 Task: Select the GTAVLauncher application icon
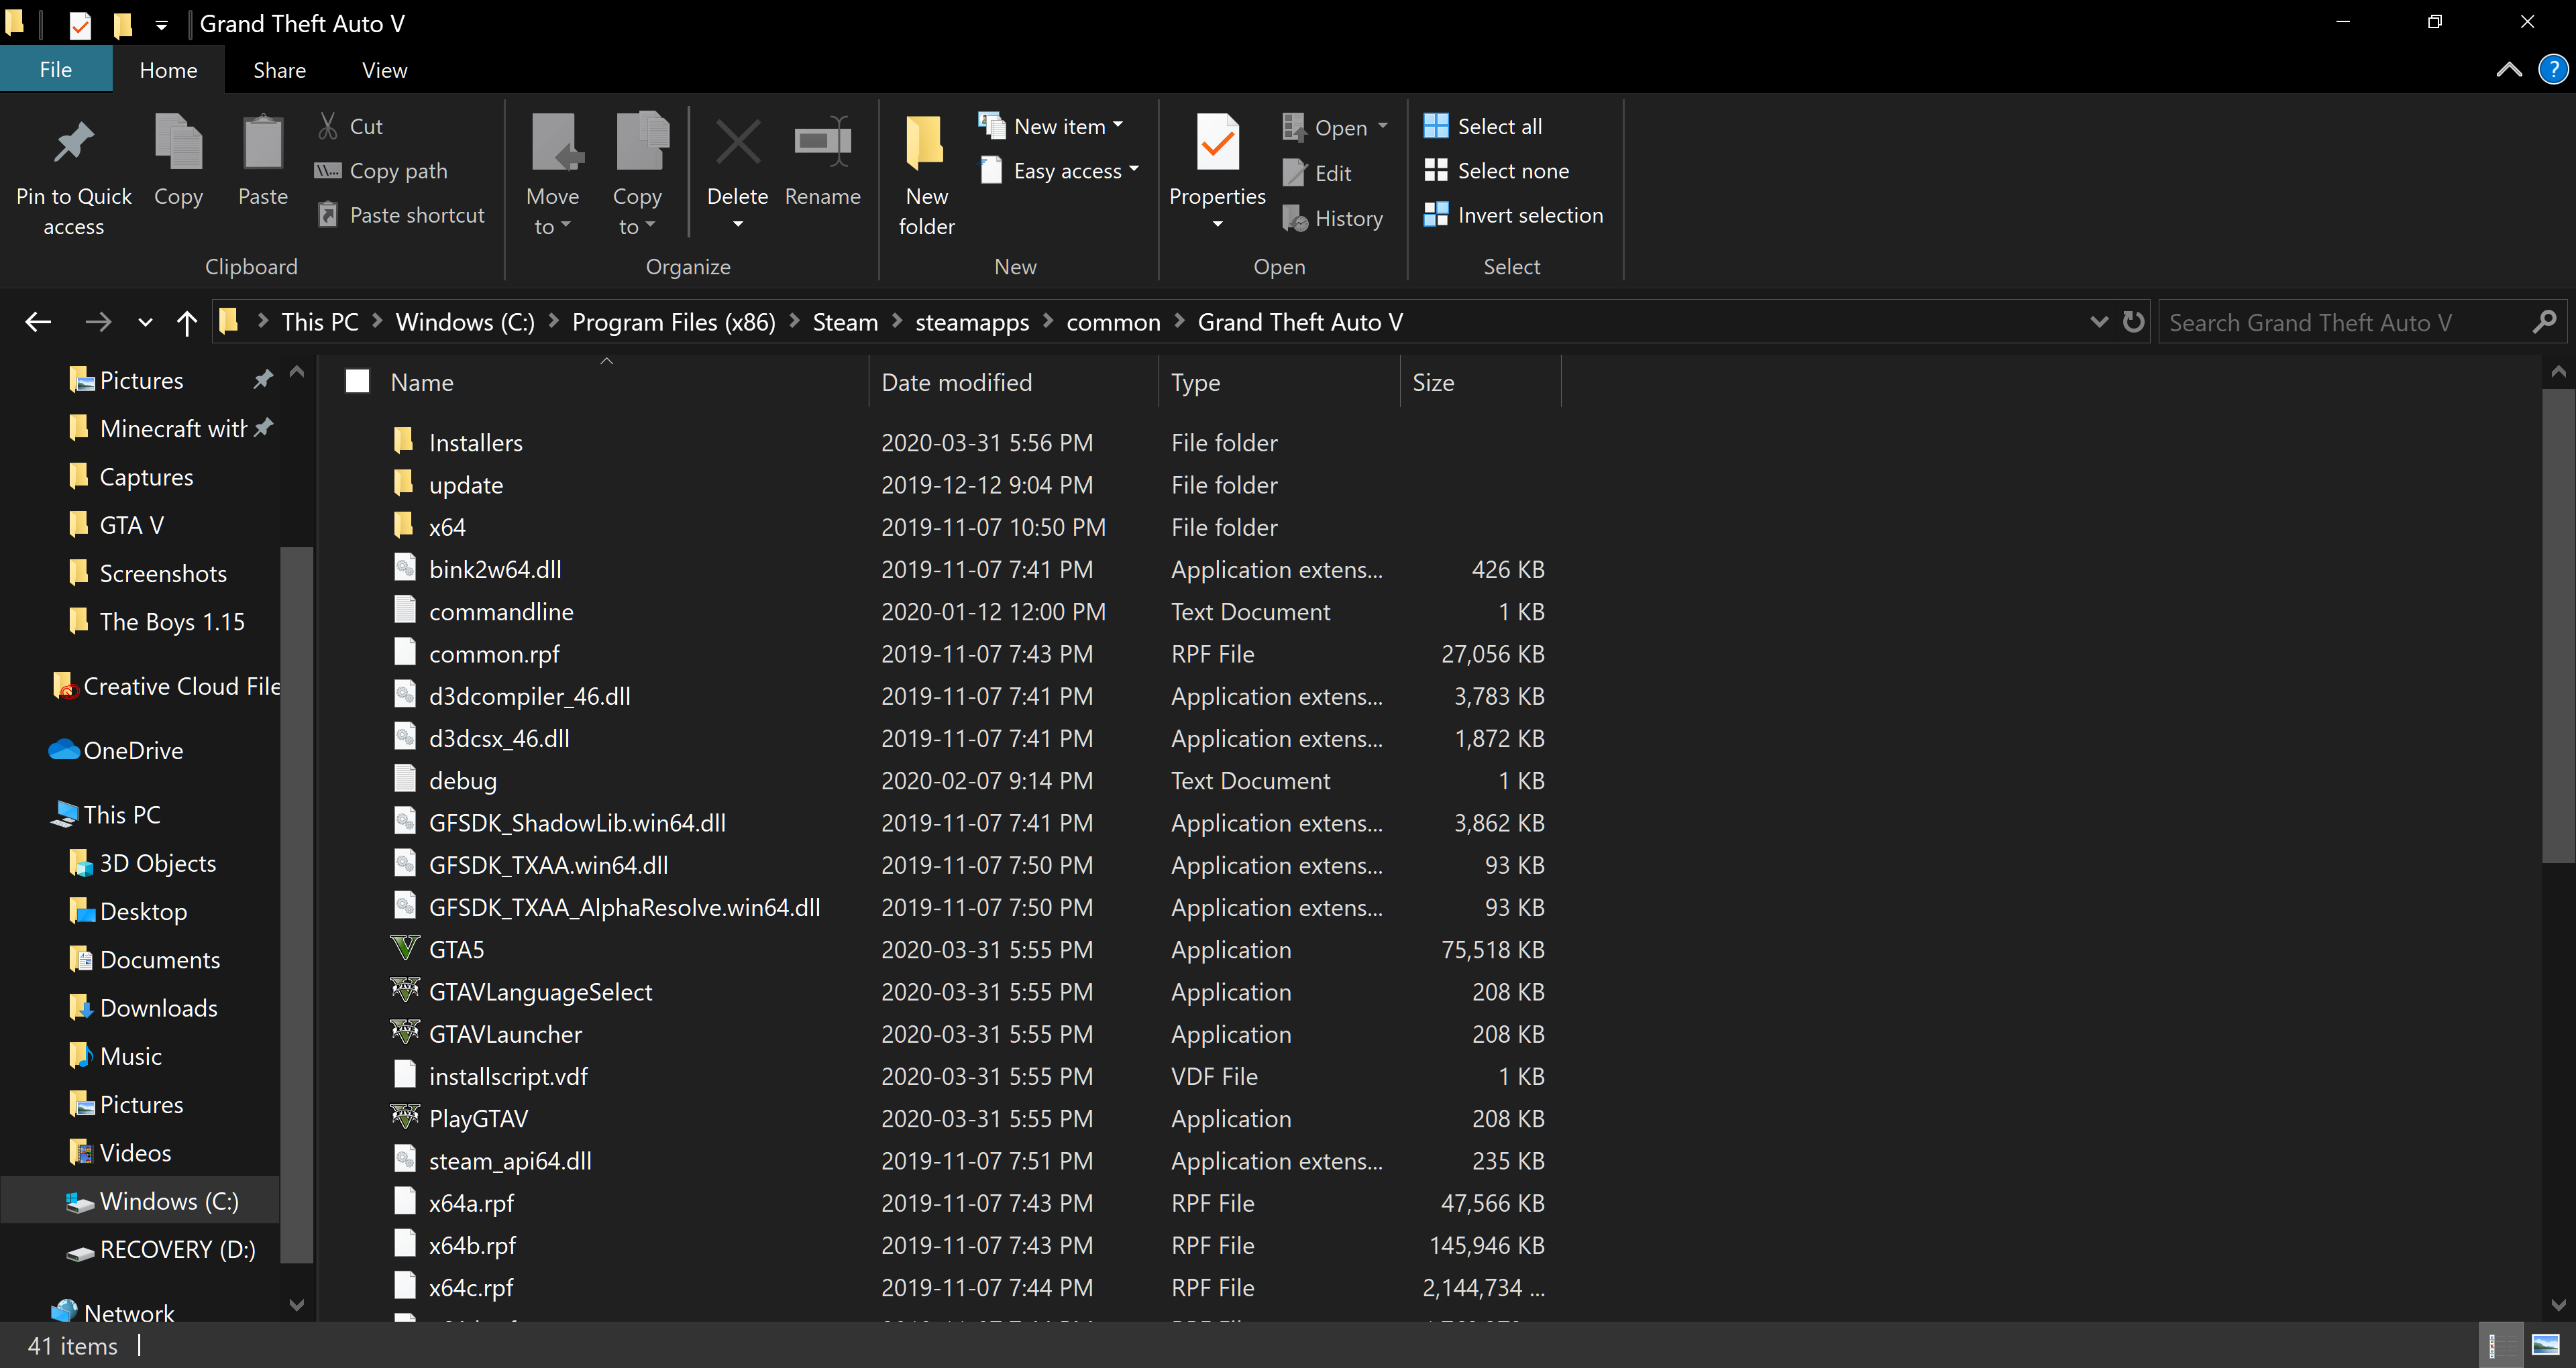click(405, 1032)
